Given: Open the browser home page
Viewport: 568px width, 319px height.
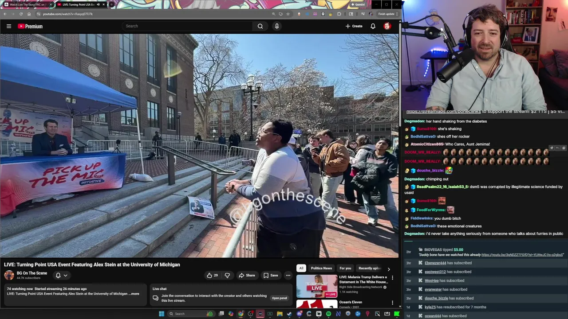Looking at the screenshot, I should (29, 14).
